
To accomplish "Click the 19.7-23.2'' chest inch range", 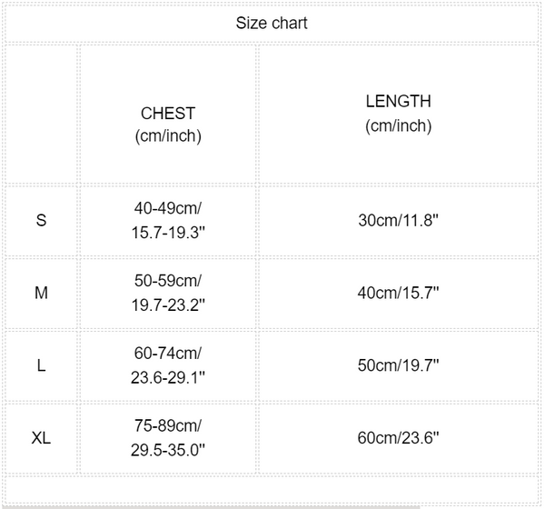I will click(168, 304).
